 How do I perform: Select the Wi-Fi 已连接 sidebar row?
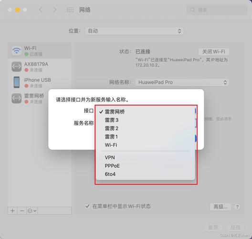40,51
